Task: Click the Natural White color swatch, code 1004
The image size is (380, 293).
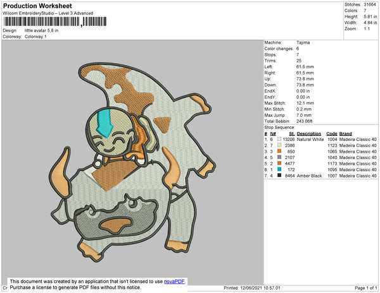Action: (279, 139)
